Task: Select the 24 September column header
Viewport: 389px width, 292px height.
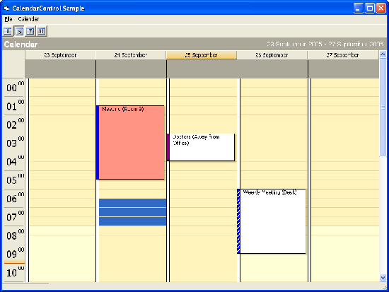Action: 131,55
